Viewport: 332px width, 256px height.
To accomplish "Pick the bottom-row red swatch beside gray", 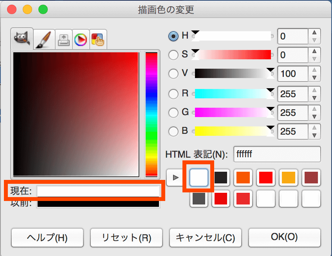I will pos(221,199).
